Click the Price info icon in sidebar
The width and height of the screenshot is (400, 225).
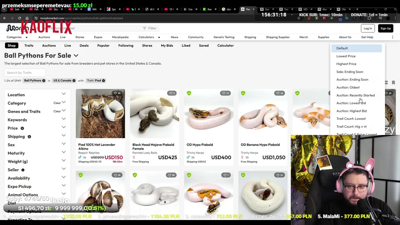22,128
